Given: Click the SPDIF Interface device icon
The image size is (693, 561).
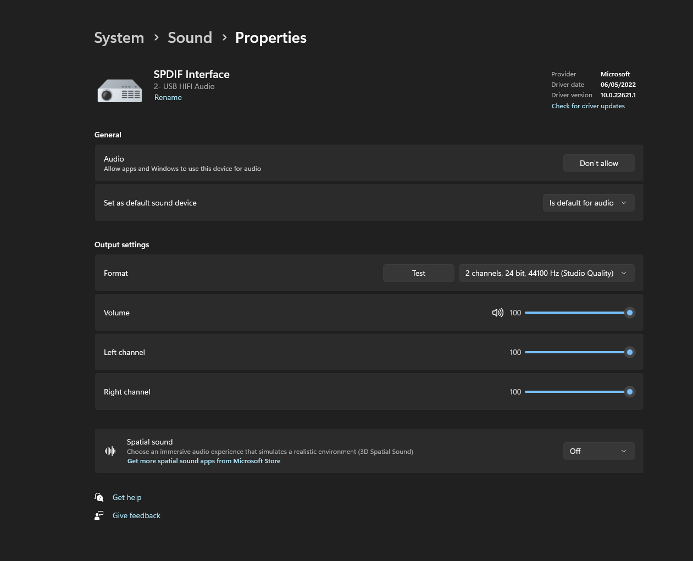Looking at the screenshot, I should pyautogui.click(x=120, y=91).
